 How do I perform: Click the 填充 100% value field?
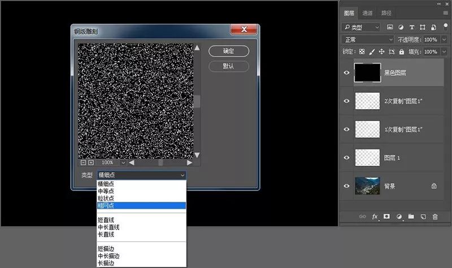click(x=431, y=51)
